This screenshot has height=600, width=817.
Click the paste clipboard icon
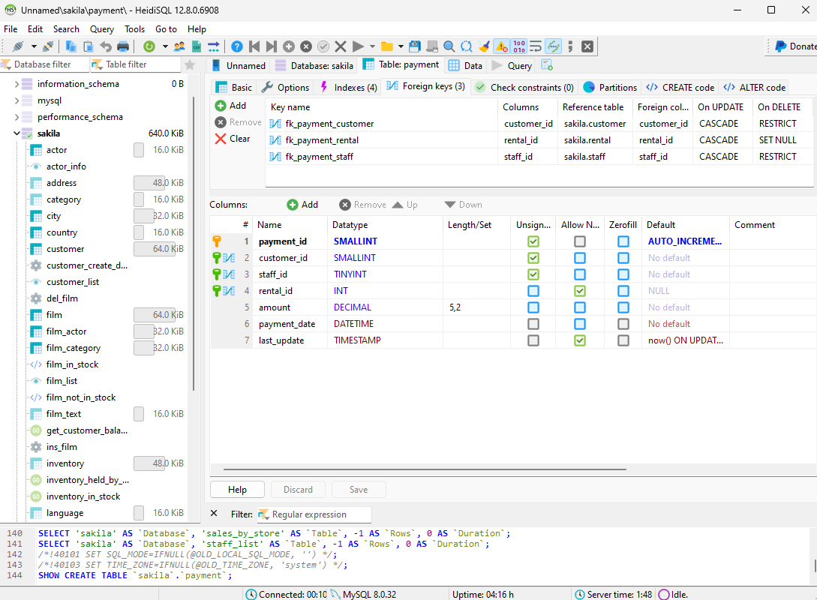point(88,46)
